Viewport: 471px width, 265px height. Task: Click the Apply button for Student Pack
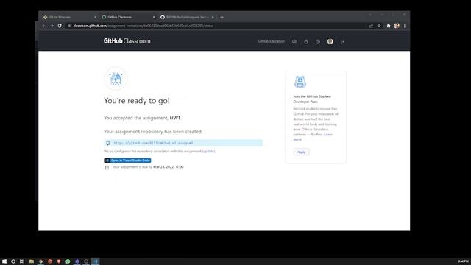(301, 152)
